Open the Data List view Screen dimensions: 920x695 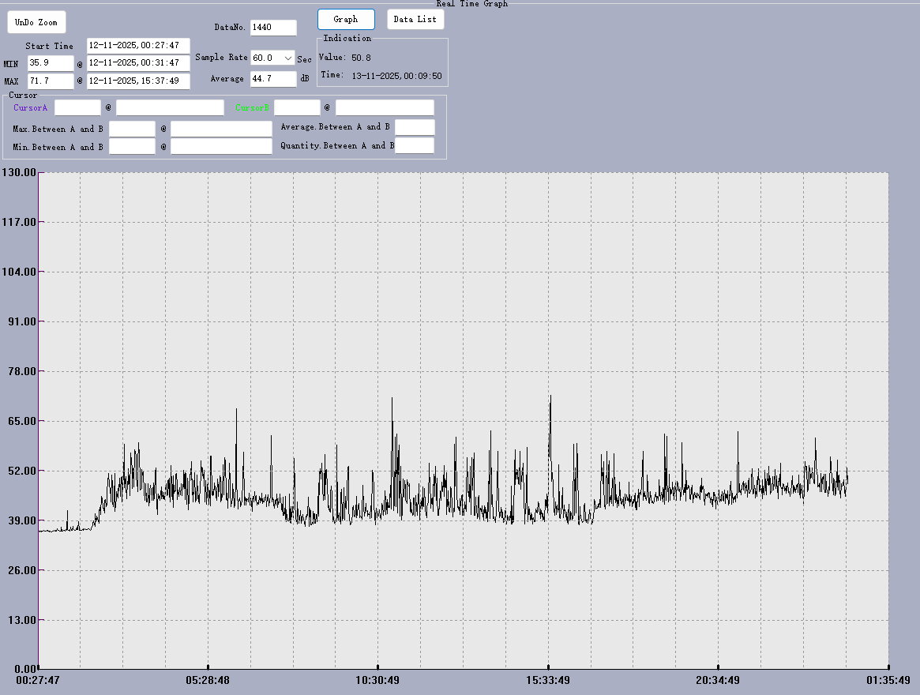(415, 20)
